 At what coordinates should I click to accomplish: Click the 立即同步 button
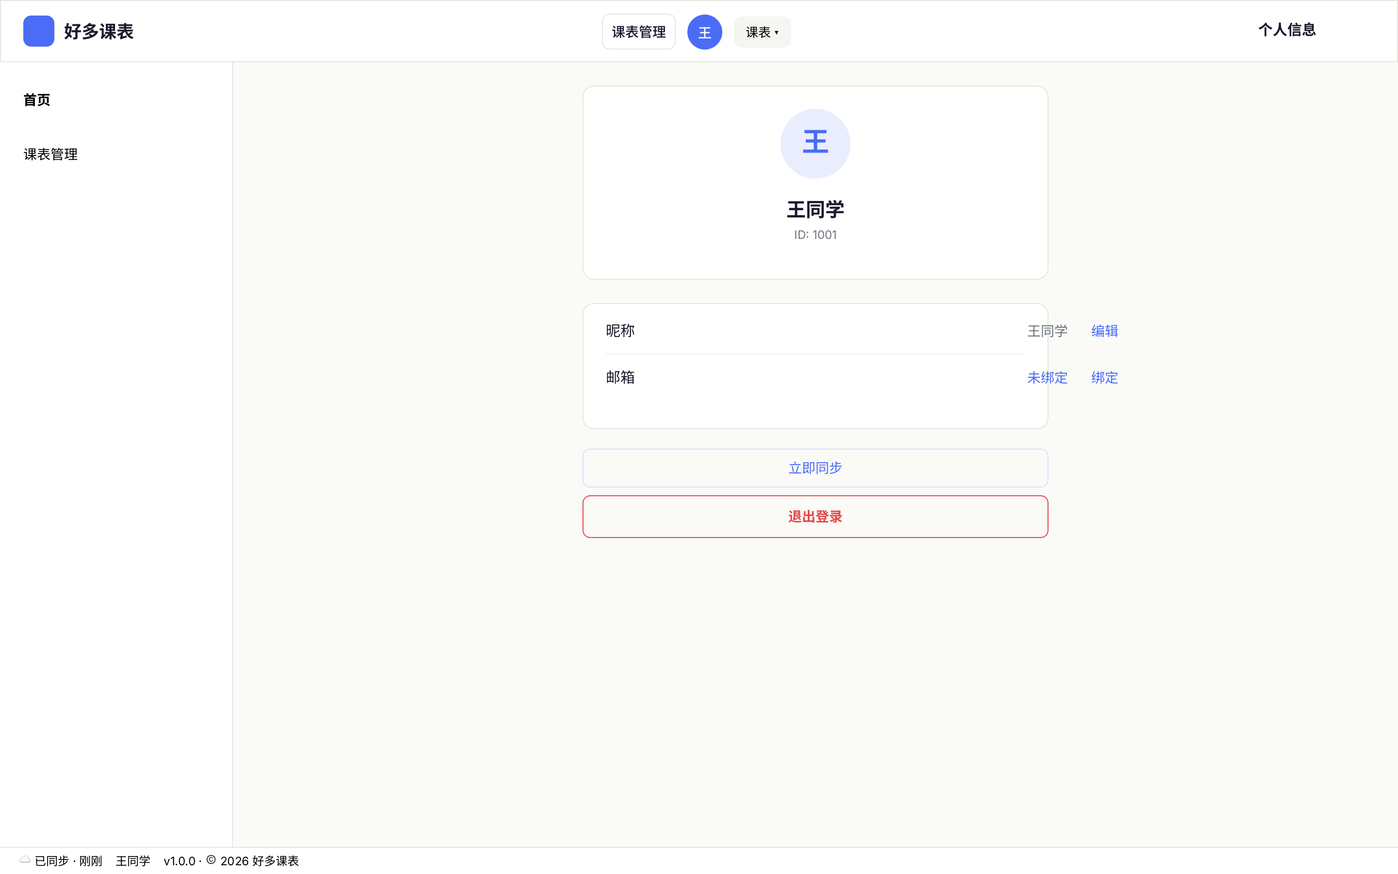point(815,468)
